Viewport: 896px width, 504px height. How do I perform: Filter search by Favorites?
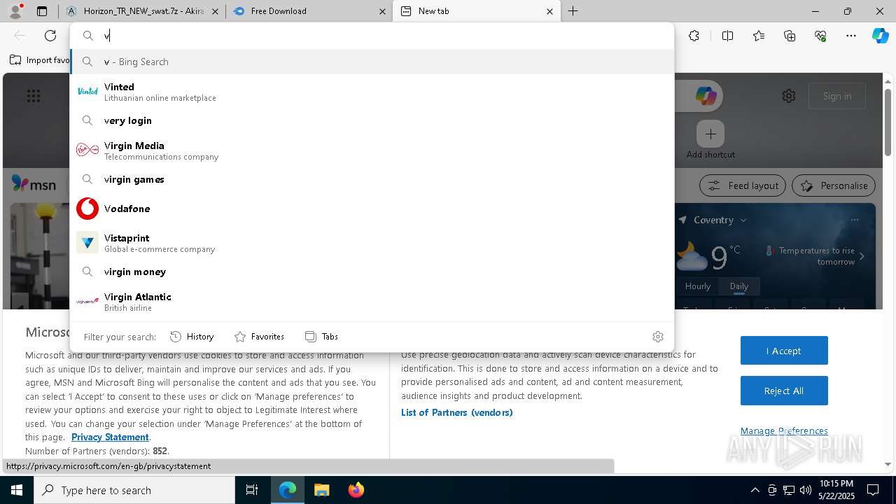[x=259, y=337]
